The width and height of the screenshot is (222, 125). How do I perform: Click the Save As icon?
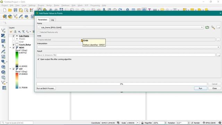21,10
